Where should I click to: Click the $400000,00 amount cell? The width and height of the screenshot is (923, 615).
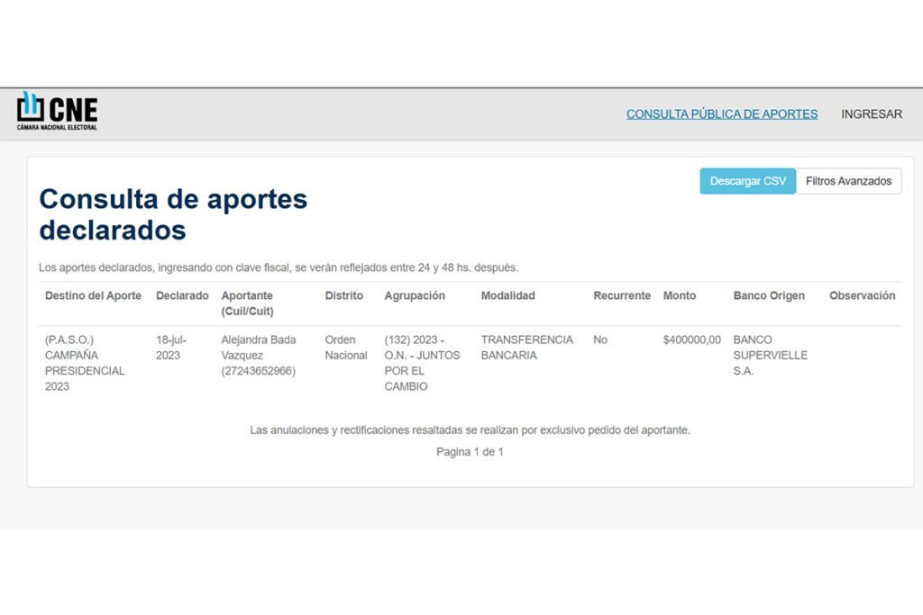pyautogui.click(x=691, y=340)
